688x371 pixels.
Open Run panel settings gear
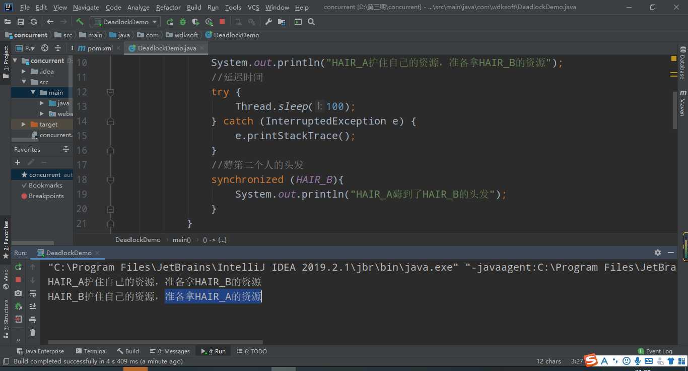[x=657, y=253]
